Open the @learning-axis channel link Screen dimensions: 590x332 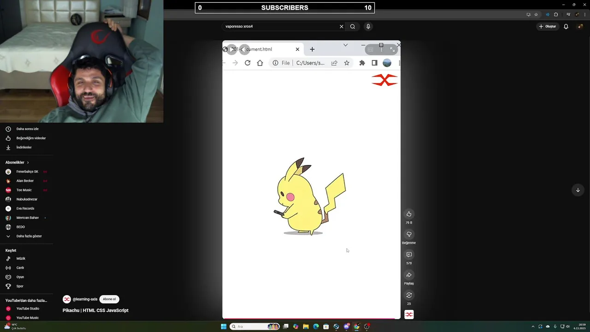click(x=85, y=299)
